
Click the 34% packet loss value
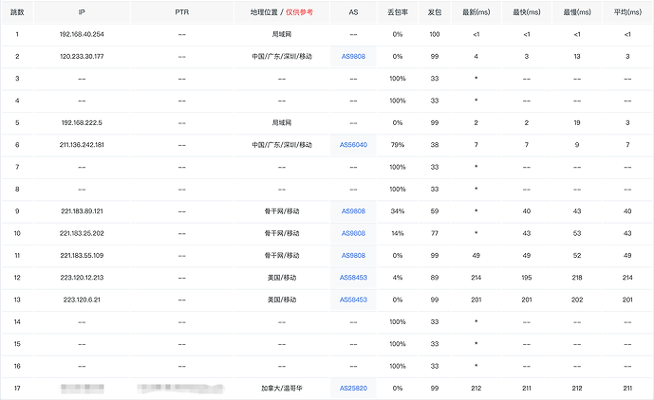point(398,210)
